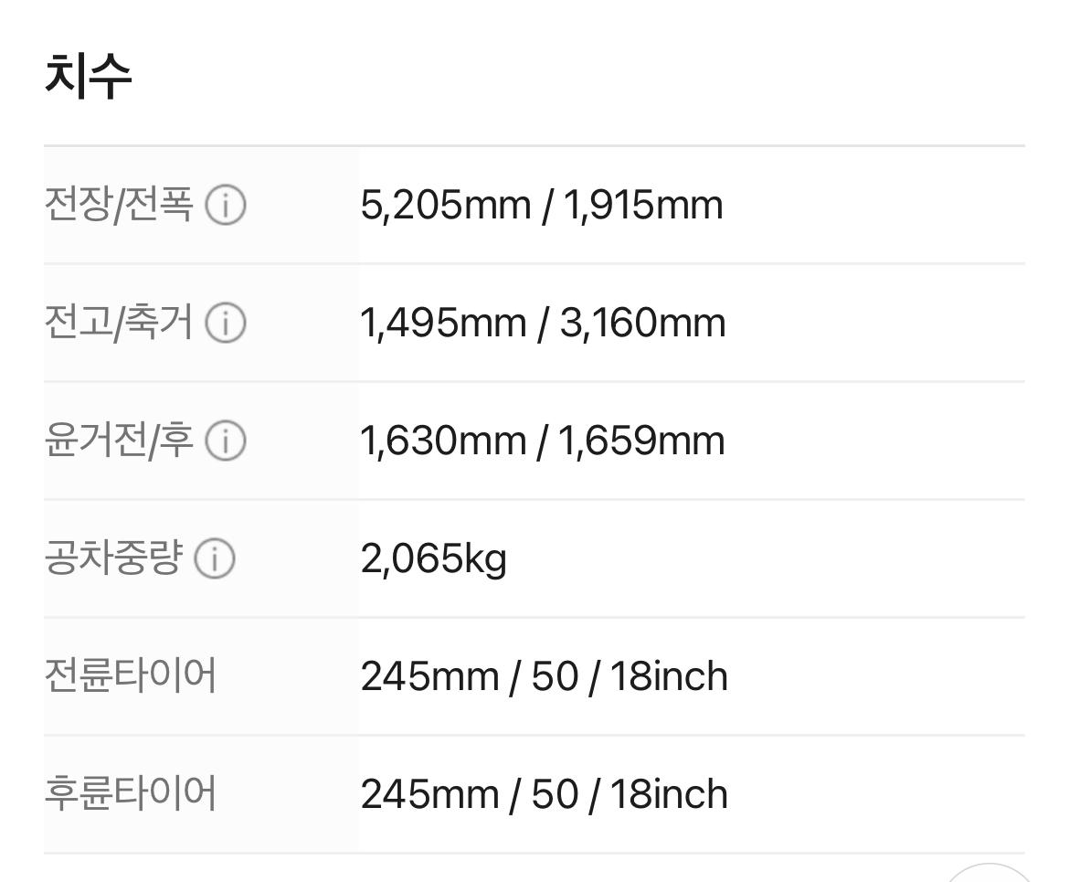
Task: Select the 3,160mm wheelbase value
Action: [x=642, y=324]
